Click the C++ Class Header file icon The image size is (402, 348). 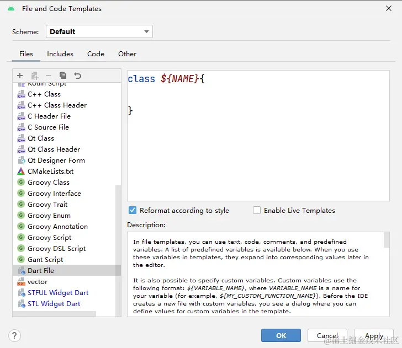click(x=21, y=105)
